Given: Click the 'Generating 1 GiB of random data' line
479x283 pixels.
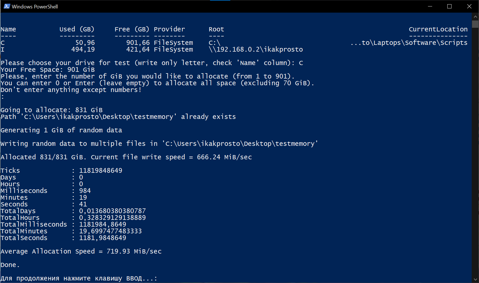Looking at the screenshot, I should tap(61, 130).
